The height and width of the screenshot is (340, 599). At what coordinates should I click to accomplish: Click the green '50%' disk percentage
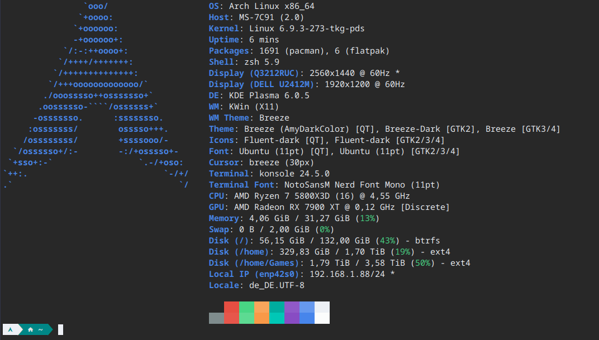(422, 263)
